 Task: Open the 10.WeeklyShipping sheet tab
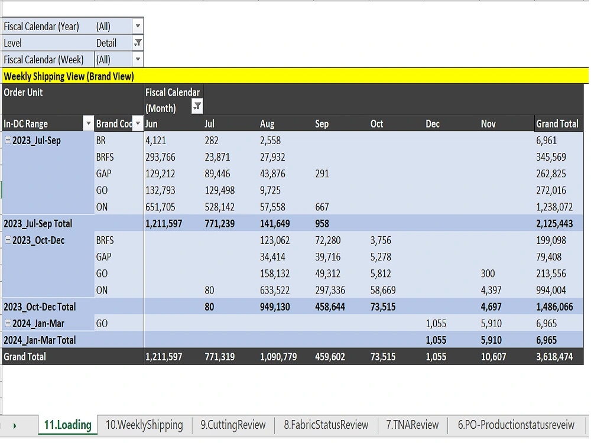point(144,425)
